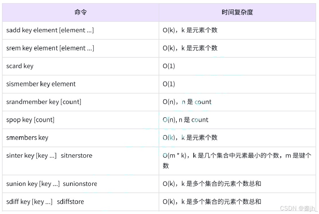Viewport: 319px width, 214px height.
Task: Select the sadd key element command cell
Action: pos(50,30)
